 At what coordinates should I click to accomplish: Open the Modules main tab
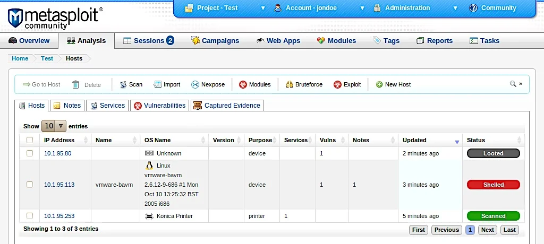click(x=336, y=40)
